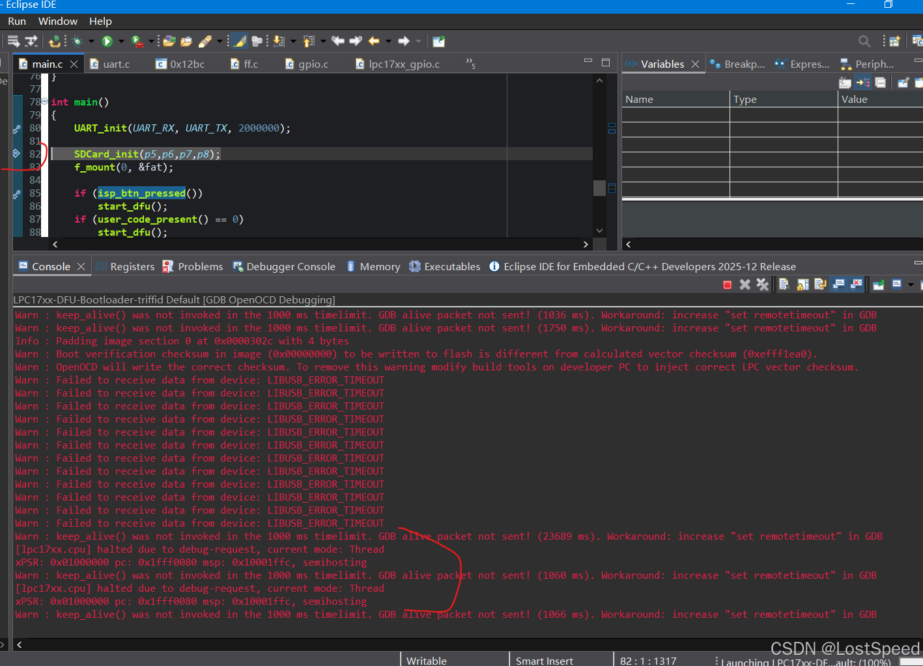
Task: Click the Run Last Tool icon with red toolbox
Action: 137,41
